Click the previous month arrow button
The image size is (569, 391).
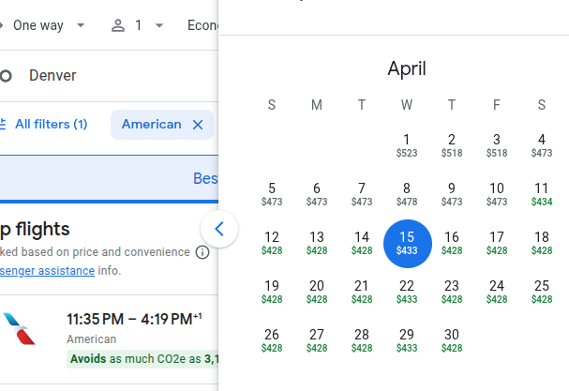[x=219, y=228]
